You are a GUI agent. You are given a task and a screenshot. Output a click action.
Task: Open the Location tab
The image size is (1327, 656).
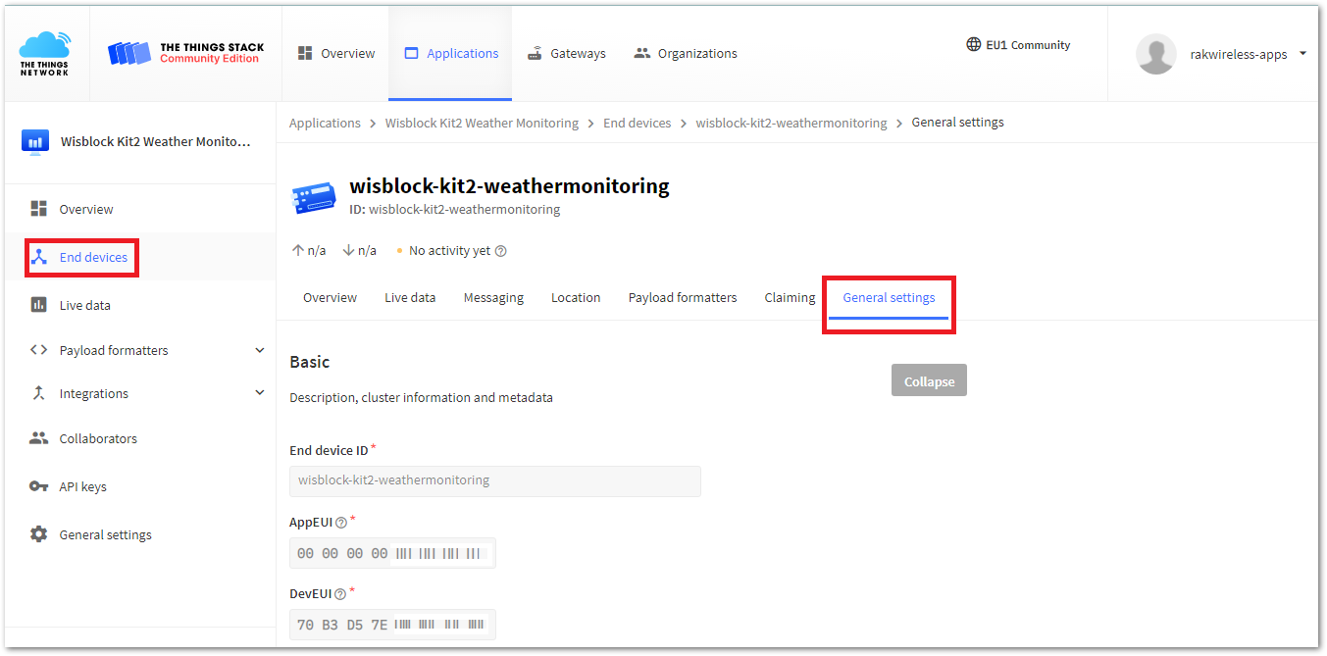[576, 296]
